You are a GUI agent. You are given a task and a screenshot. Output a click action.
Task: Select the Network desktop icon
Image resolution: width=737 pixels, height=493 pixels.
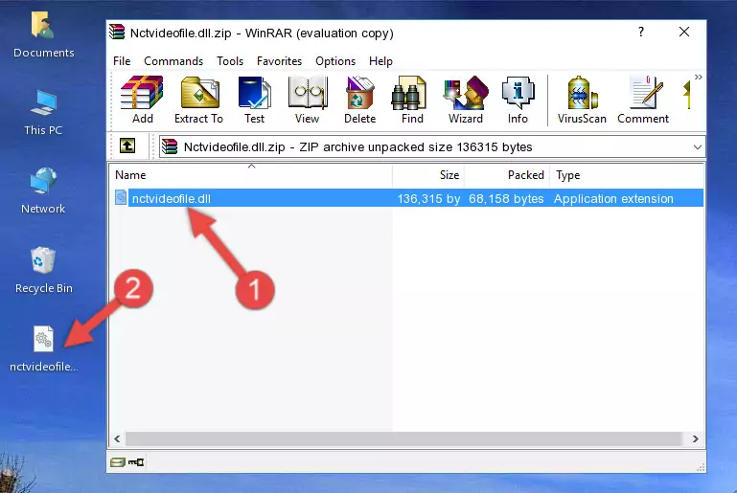pyautogui.click(x=43, y=191)
